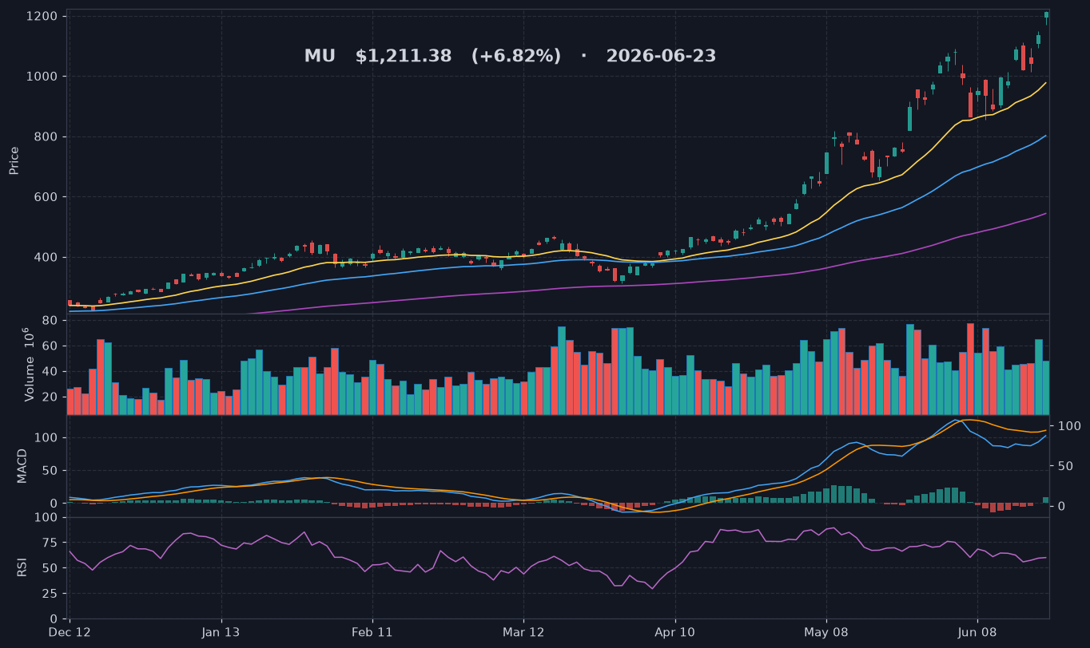This screenshot has height=648, width=1090.
Task: Click the RSI axis label
Action: pos(22,567)
